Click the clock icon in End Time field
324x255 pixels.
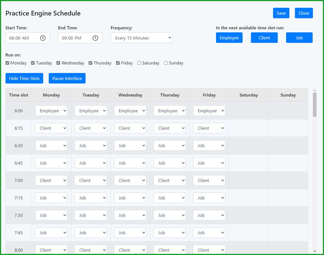pos(95,38)
